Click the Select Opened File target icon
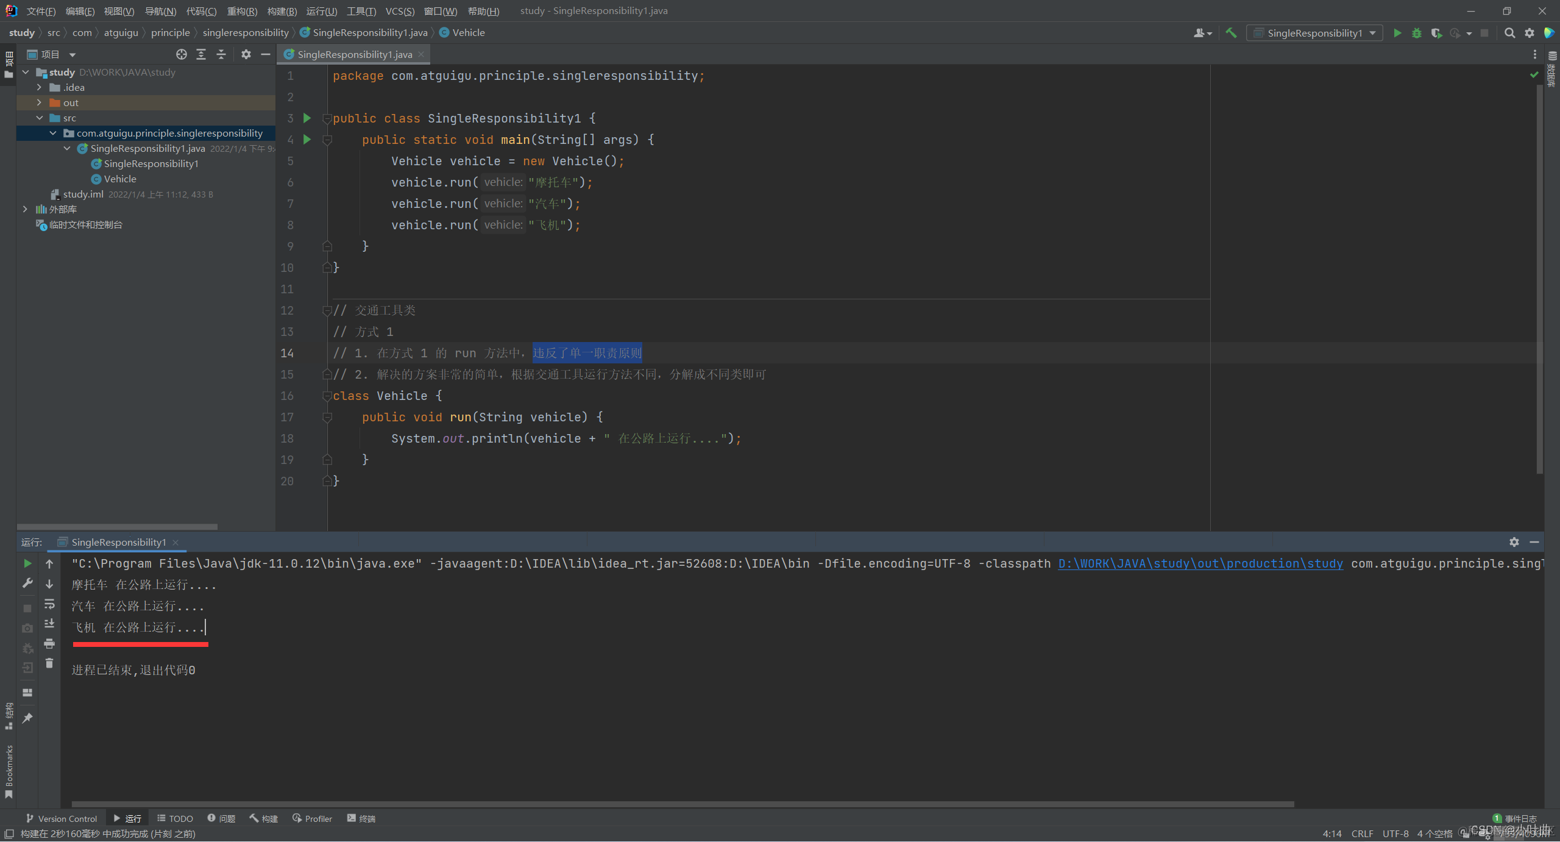 point(181,54)
